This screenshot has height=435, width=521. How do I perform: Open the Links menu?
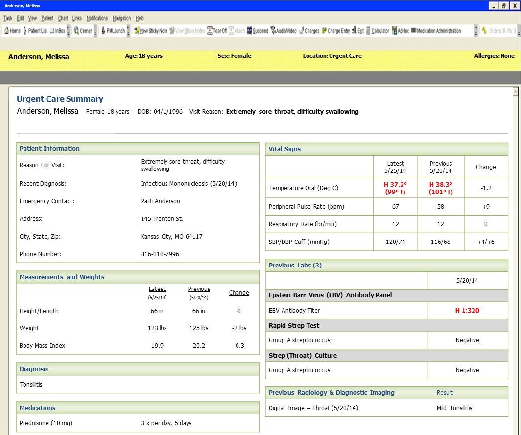pos(77,18)
